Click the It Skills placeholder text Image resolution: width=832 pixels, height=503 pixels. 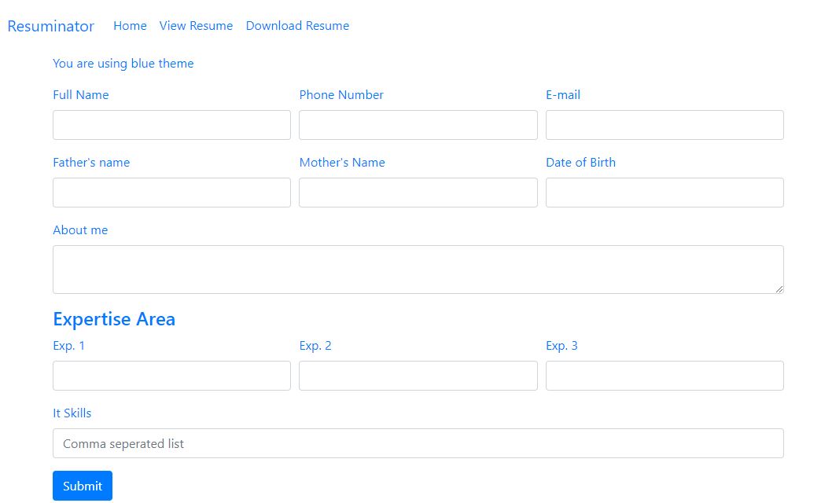coord(123,443)
